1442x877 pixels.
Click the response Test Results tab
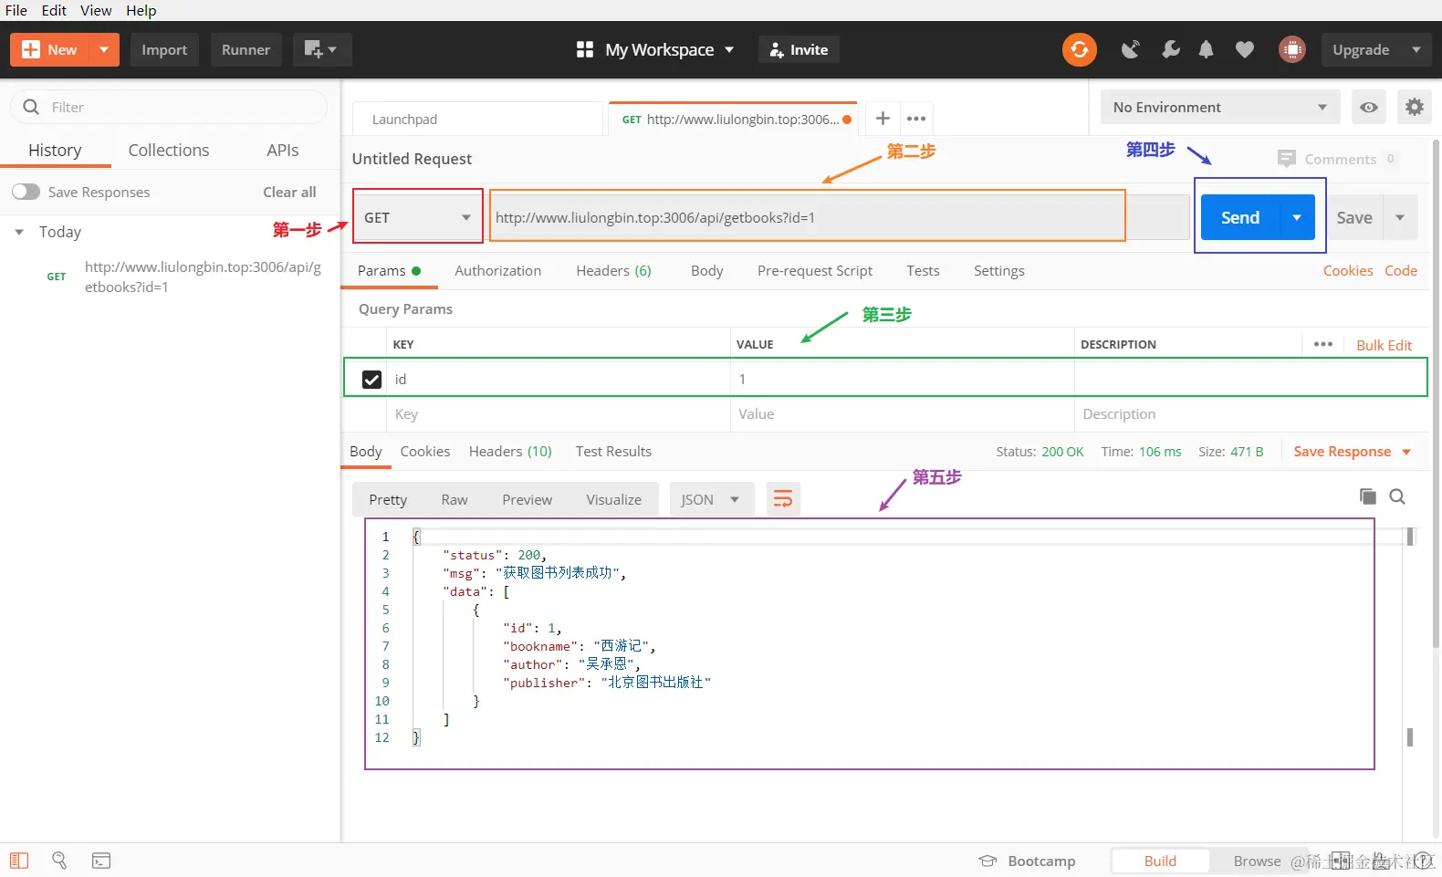(613, 452)
